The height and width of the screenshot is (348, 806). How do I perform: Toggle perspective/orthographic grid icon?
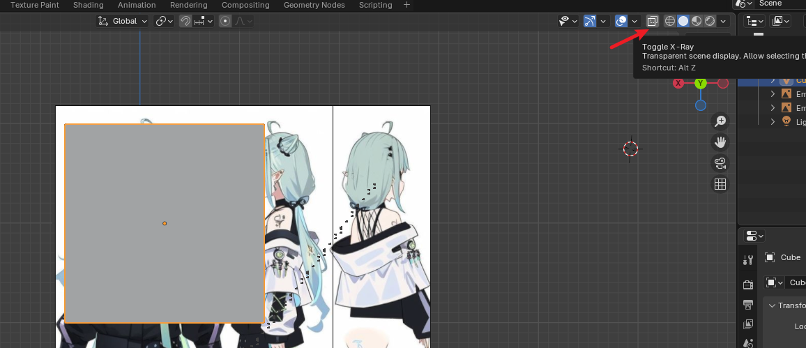pos(720,184)
